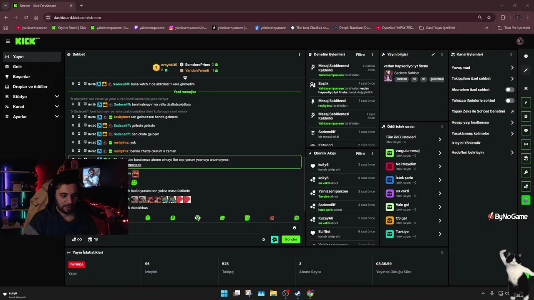Switch to the Stream - Kick Dashboard browser tab
Viewport: 534px width, 300px height.
[x=43, y=6]
